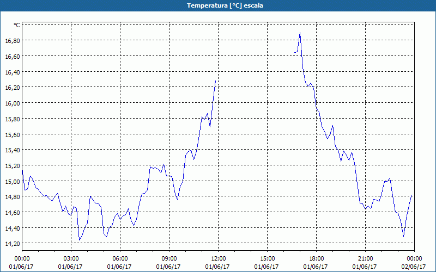Click the 15:00 time axis label
The image size is (436, 272).
(x=267, y=259)
